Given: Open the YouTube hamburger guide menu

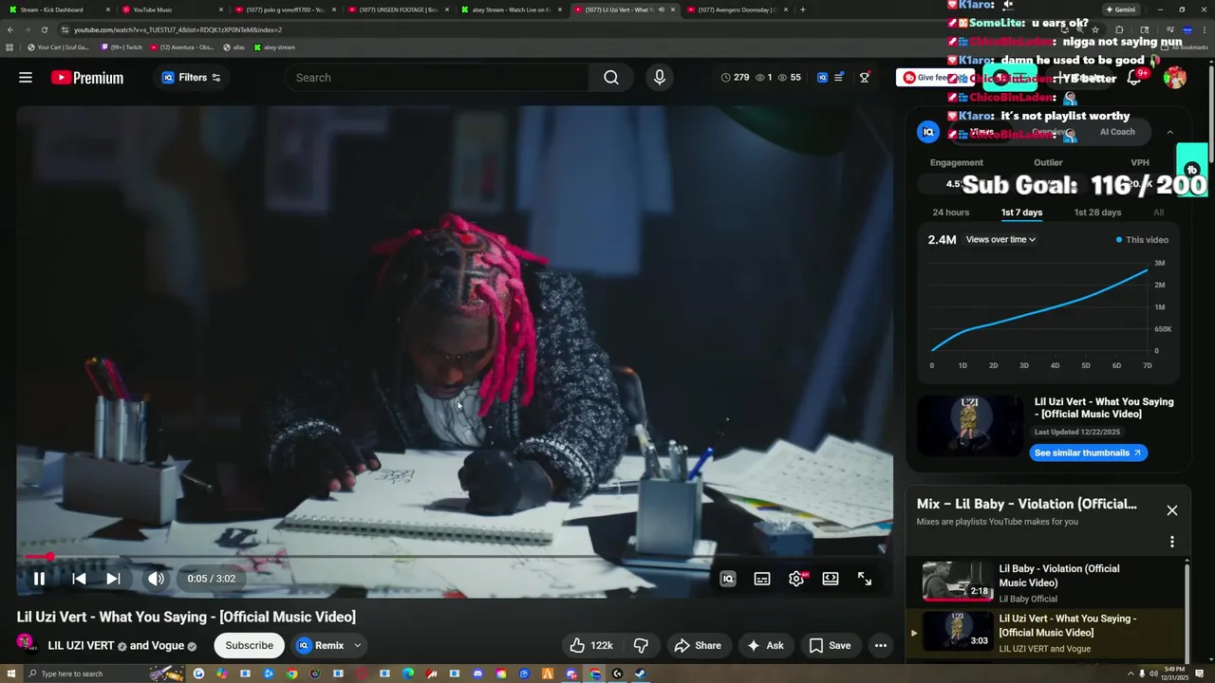Looking at the screenshot, I should [x=26, y=78].
